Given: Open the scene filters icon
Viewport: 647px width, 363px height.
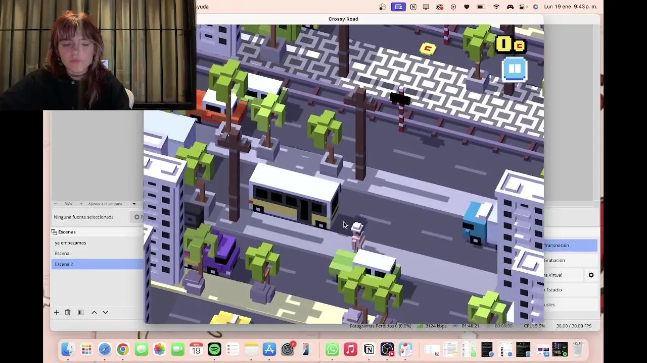Looking at the screenshot, I should click(81, 312).
